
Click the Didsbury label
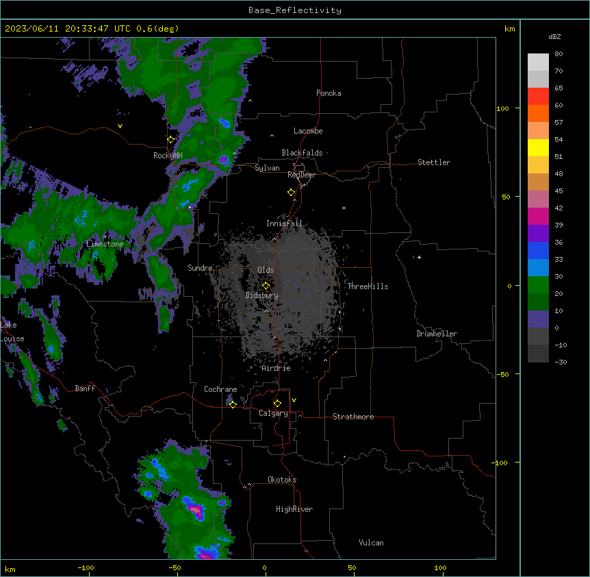261,295
